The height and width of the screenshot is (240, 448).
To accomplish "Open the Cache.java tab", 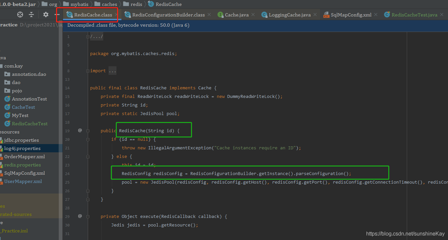I will tap(237, 15).
